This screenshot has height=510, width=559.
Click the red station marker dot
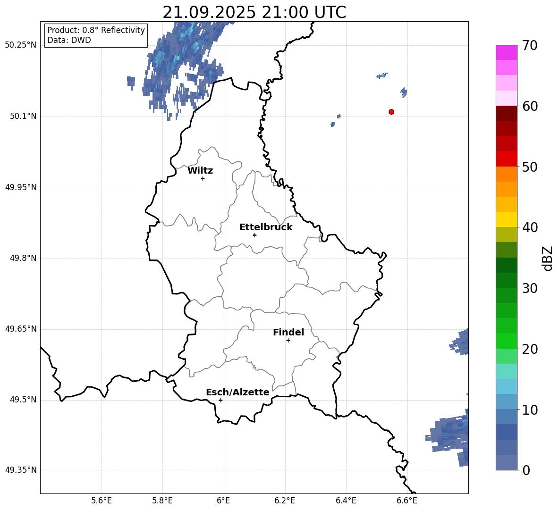click(x=391, y=112)
